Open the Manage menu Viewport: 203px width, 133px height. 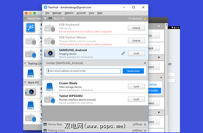click(57, 13)
